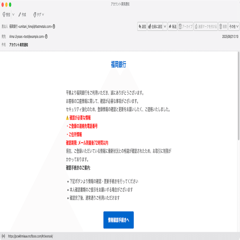Screen dimensions: 240x240
Task: Archive the email via アーカイブ
Action: point(185,27)
